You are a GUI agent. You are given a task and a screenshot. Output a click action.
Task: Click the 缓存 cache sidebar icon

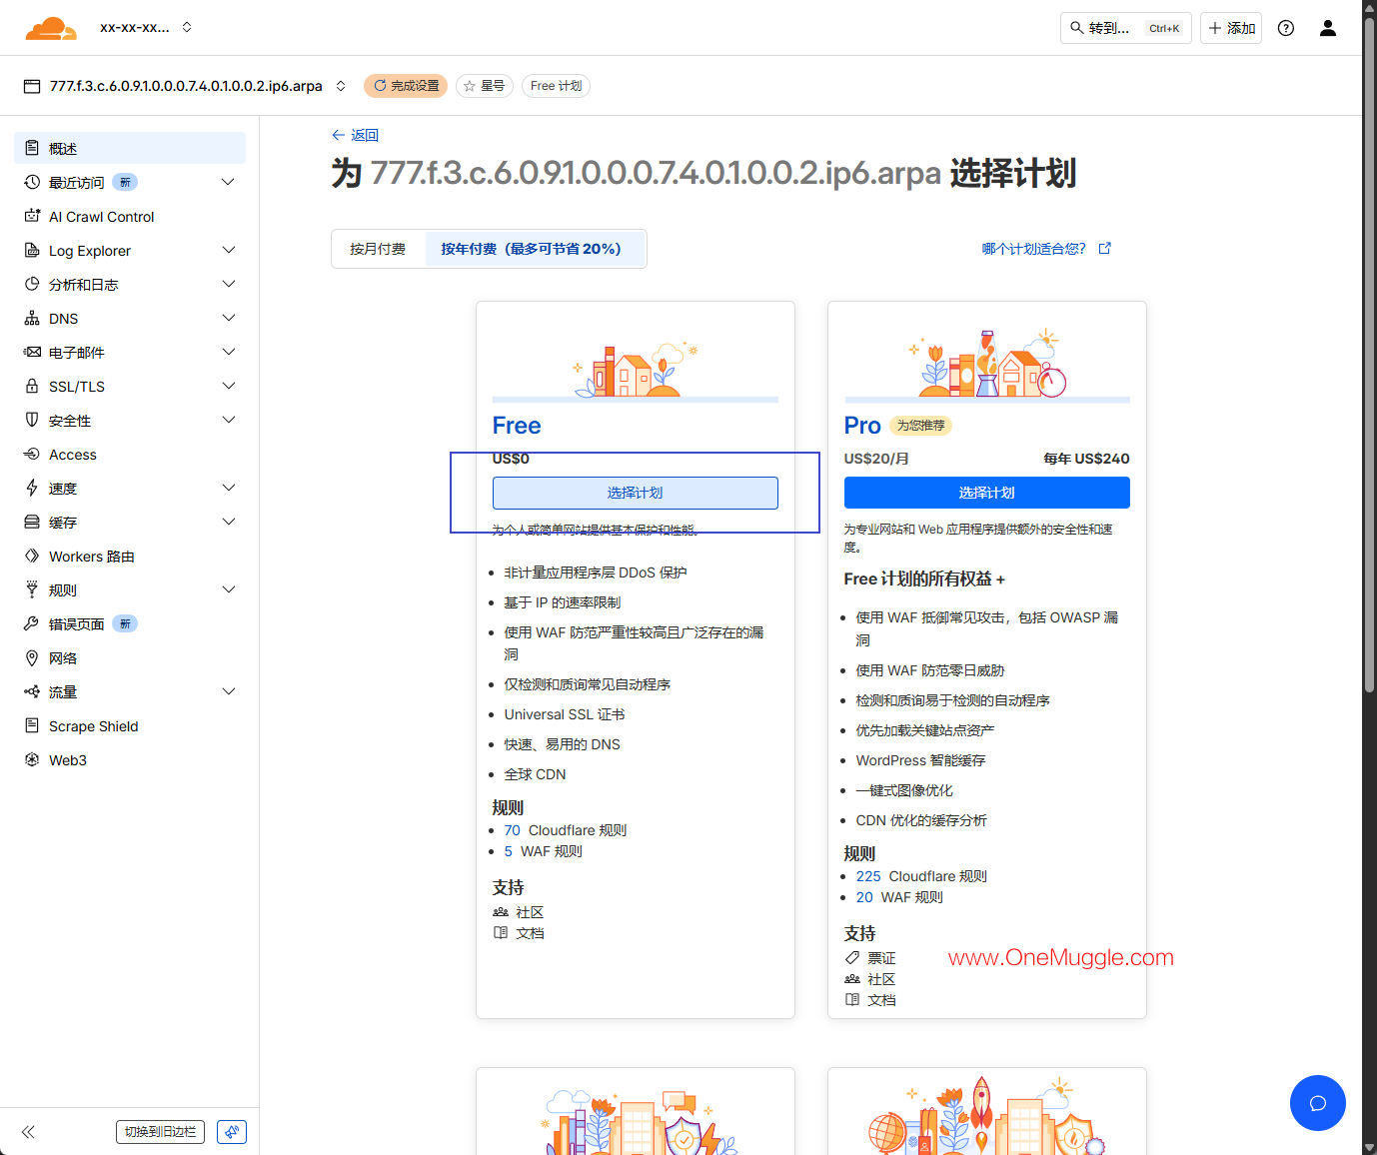pos(32,522)
